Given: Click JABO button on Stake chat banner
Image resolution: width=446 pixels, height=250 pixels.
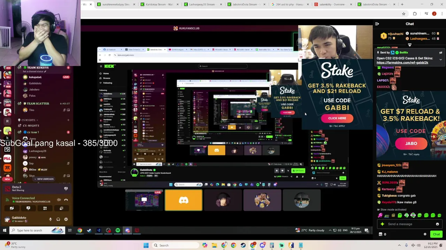Looking at the screenshot, I should point(411,143).
